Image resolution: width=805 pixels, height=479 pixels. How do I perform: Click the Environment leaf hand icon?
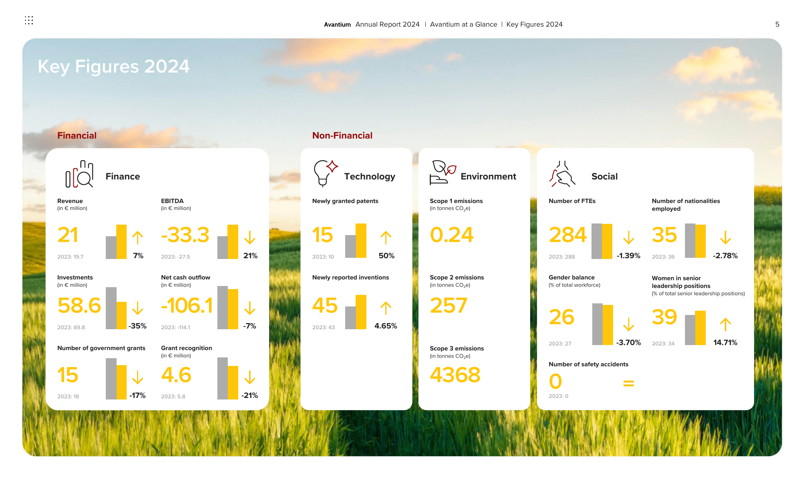[442, 172]
